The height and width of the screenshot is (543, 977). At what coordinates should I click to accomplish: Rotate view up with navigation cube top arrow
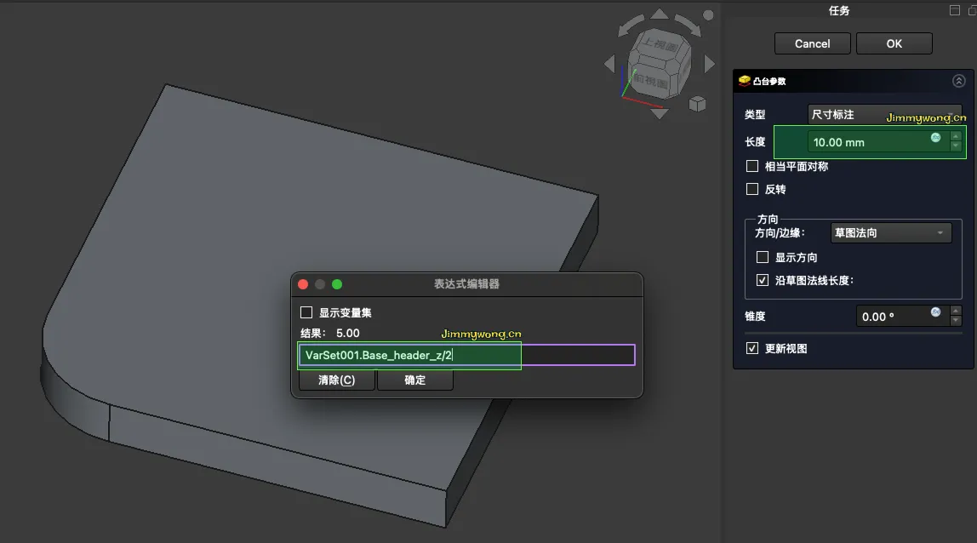[659, 14]
